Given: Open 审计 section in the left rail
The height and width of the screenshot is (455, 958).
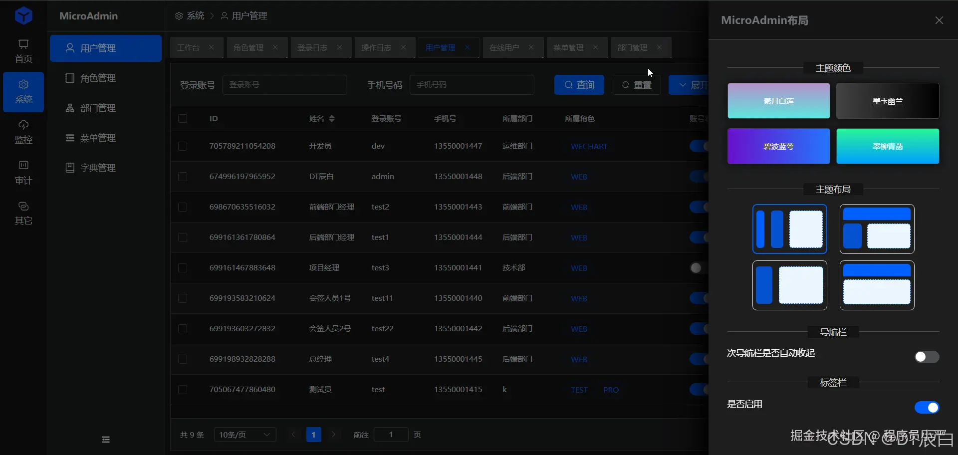Looking at the screenshot, I should pos(23,173).
